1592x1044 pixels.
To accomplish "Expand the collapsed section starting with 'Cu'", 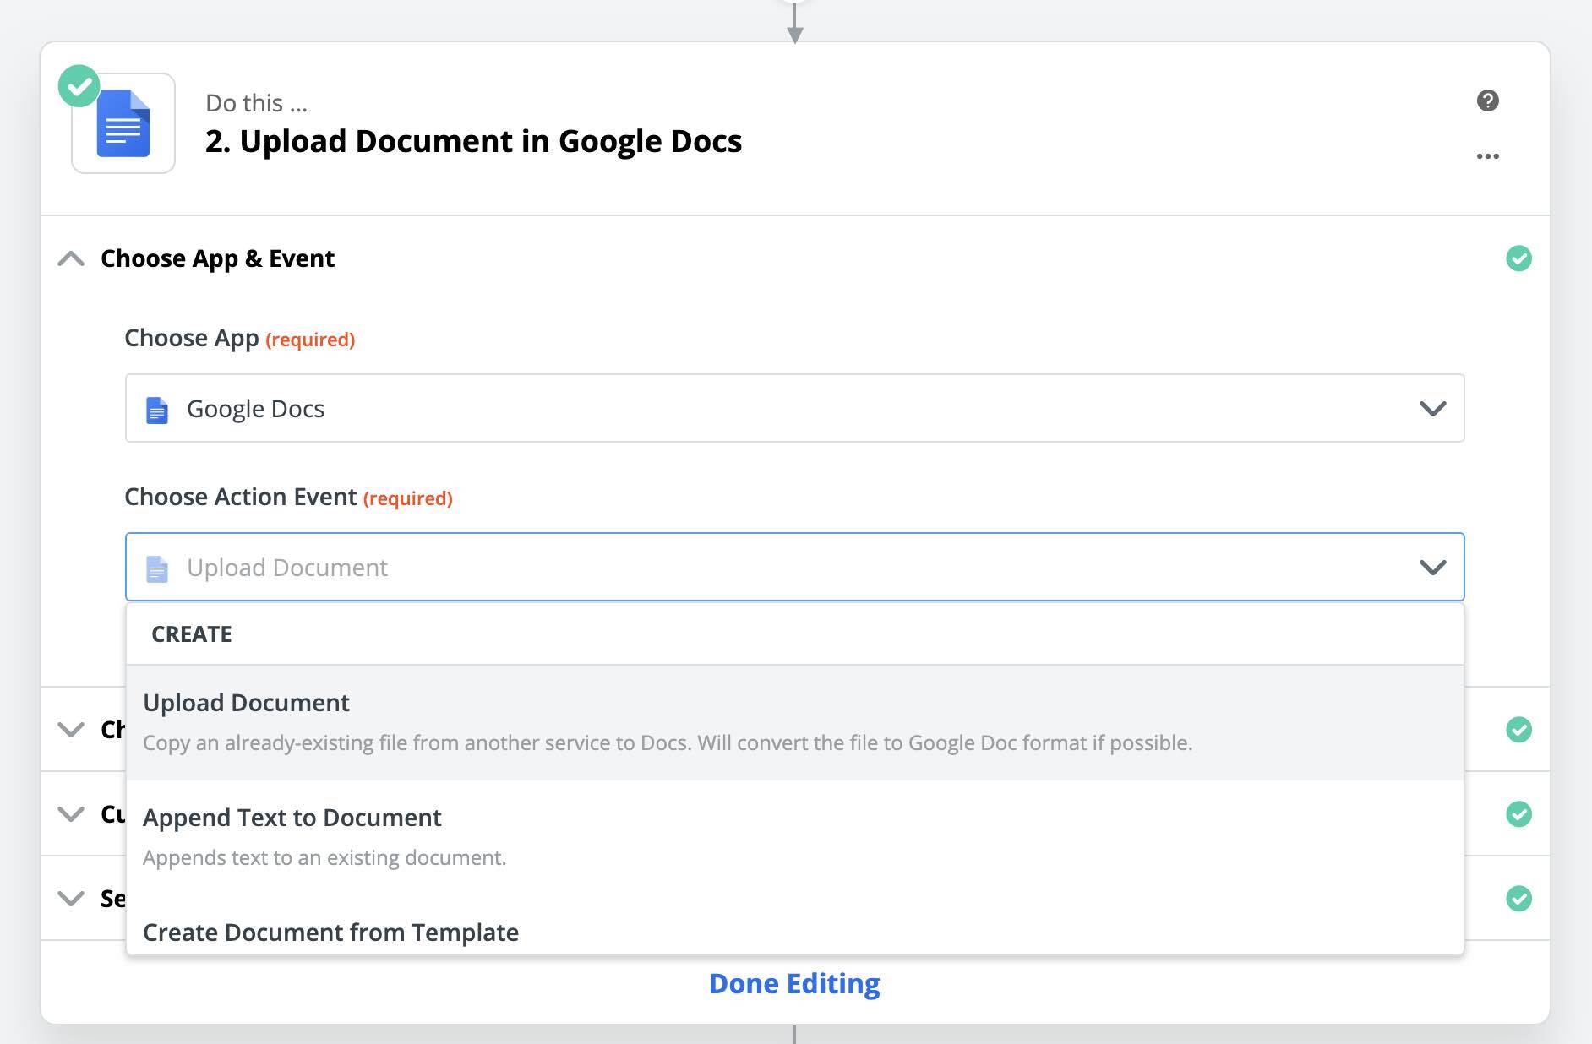I will [71, 813].
